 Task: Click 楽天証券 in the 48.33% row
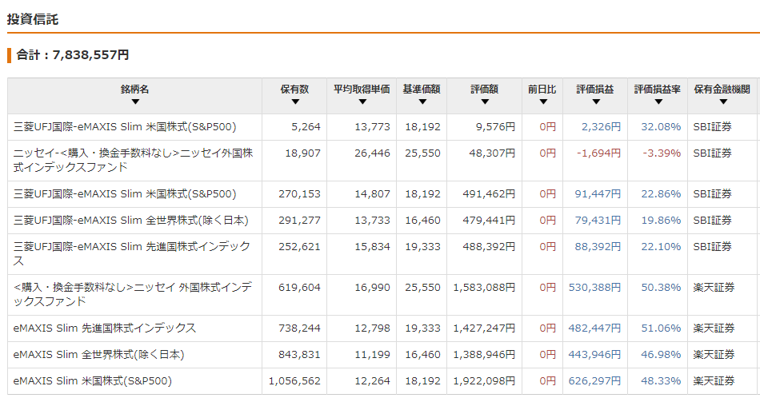click(714, 381)
